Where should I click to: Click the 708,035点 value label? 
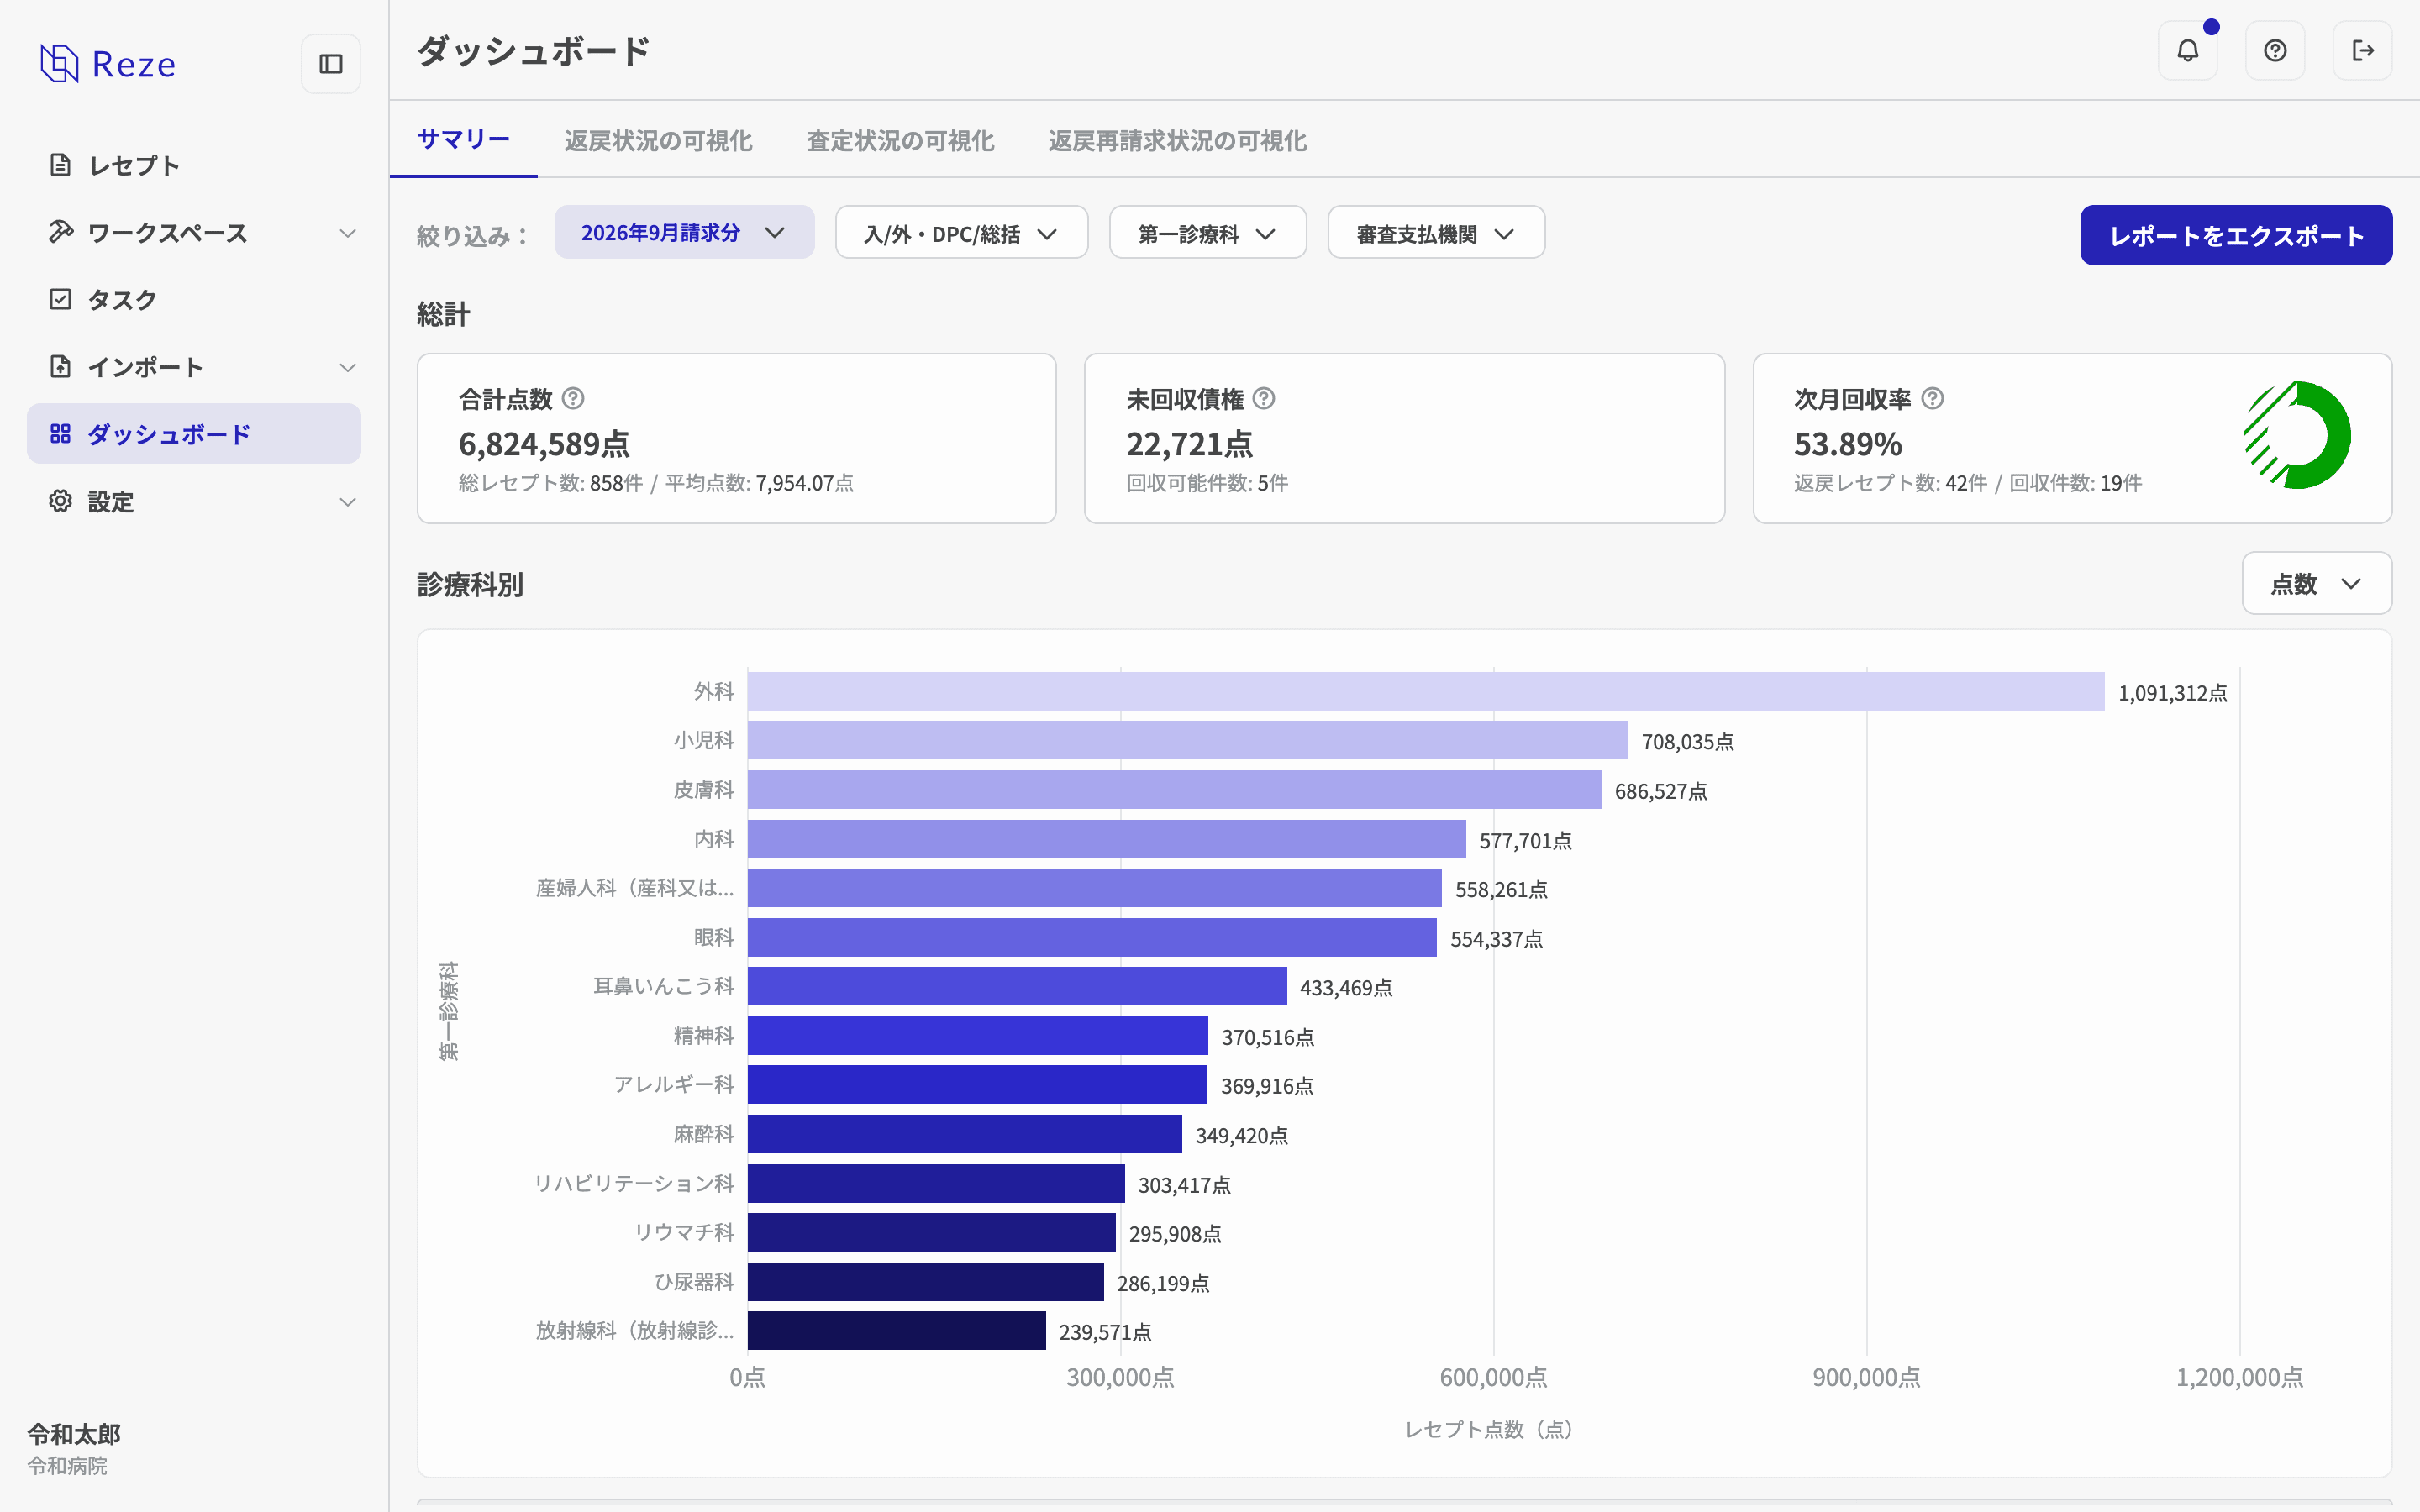pyautogui.click(x=1687, y=742)
